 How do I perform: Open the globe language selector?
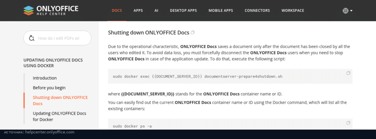[x=347, y=11]
